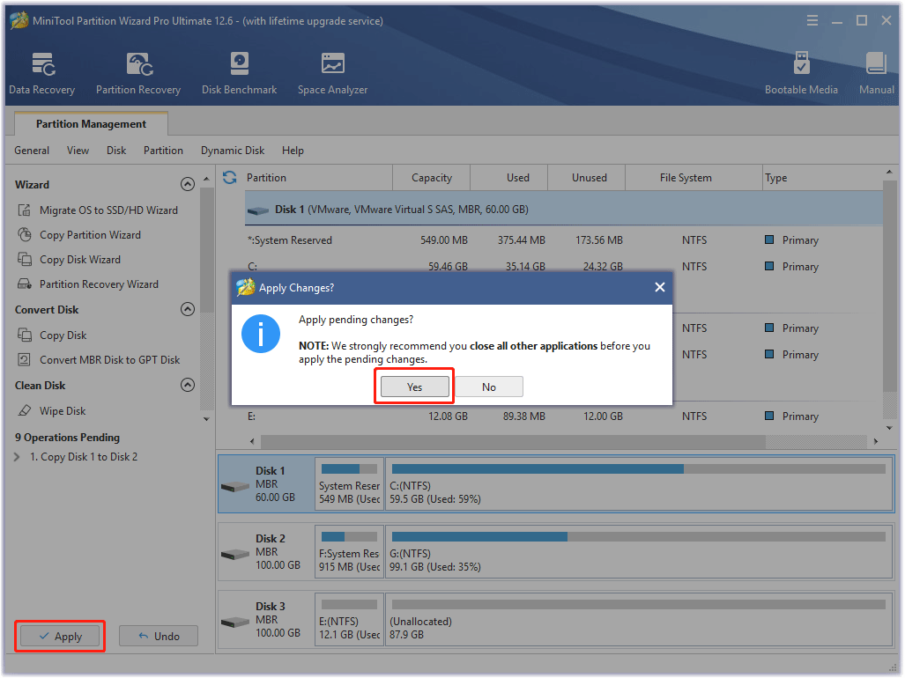The image size is (905, 678).
Task: Click No in Apply Changes dialog
Action: pos(489,387)
